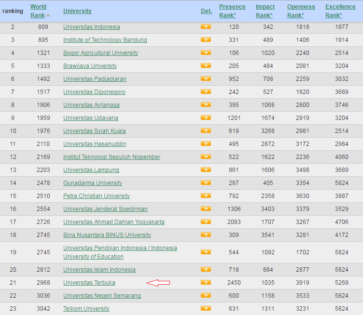This screenshot has width=363, height=315.
Task: Open Telkom University link
Action: 86,309
